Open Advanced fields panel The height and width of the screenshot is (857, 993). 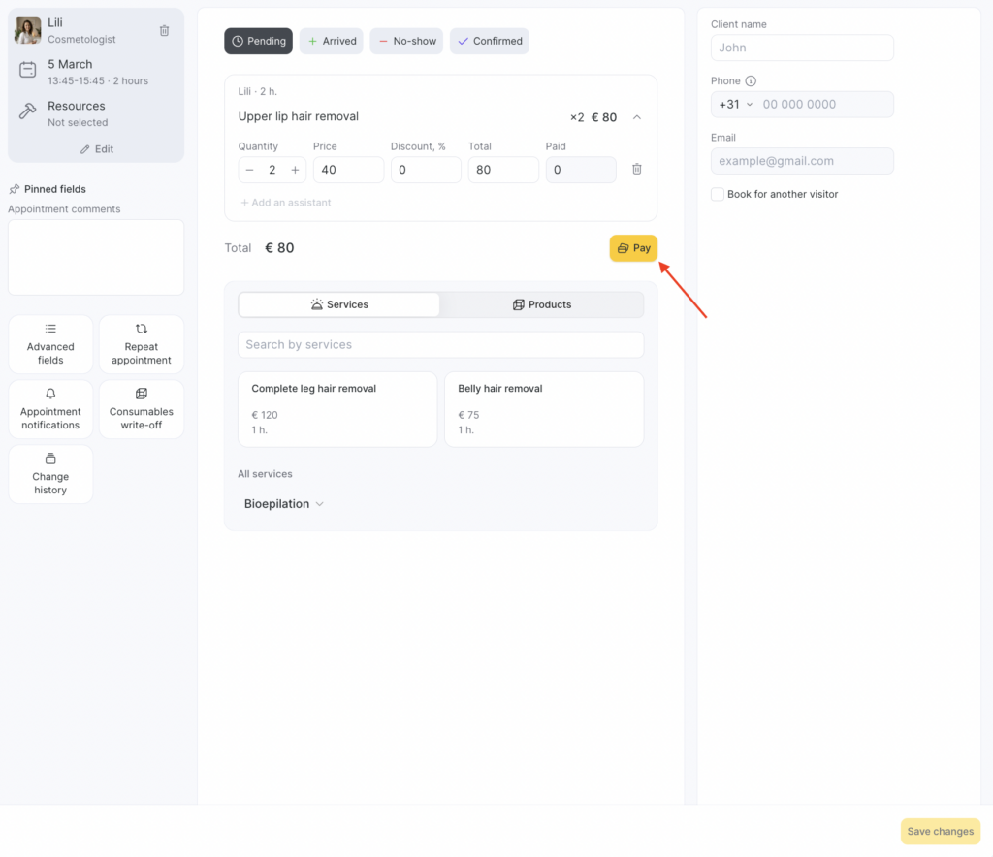pos(50,344)
